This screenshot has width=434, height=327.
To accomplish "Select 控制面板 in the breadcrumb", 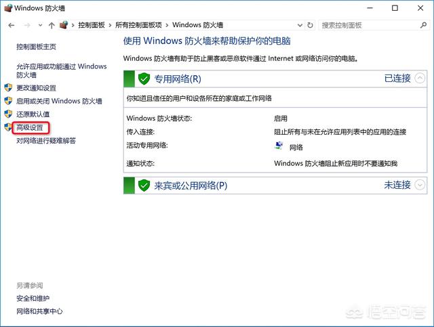I will click(x=92, y=25).
